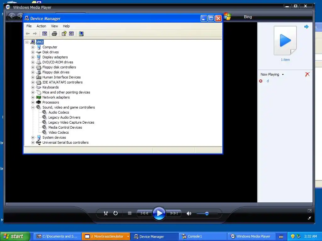The height and width of the screenshot is (241, 322).
Task: Click the Scan for hardware changes icon
Action: 81,34
